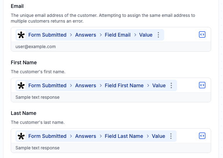Click empty area of First Name input field
Viewport: 223px width, 158px height.
point(187,85)
